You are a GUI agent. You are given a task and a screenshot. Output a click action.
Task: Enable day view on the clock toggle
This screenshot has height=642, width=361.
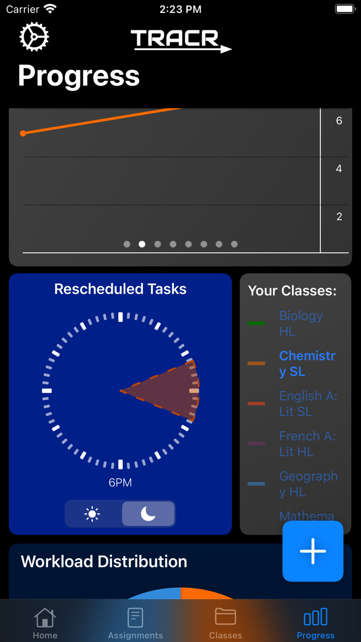92,513
